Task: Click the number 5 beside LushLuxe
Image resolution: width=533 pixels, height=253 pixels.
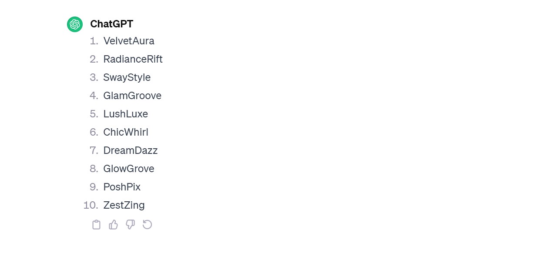Action: point(94,114)
